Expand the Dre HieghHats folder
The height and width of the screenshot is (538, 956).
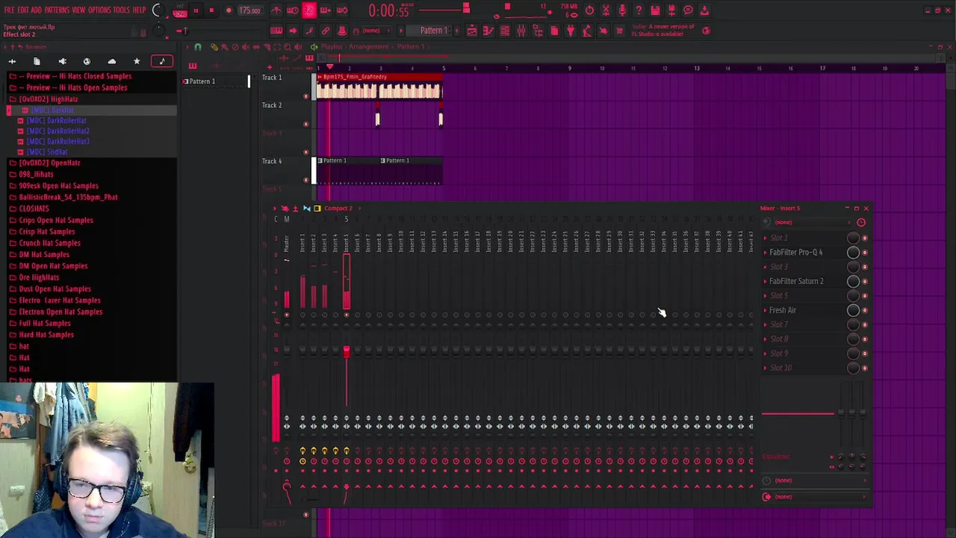coord(39,277)
